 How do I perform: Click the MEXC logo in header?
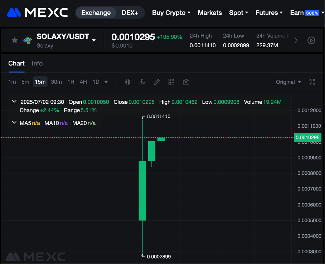click(x=37, y=13)
